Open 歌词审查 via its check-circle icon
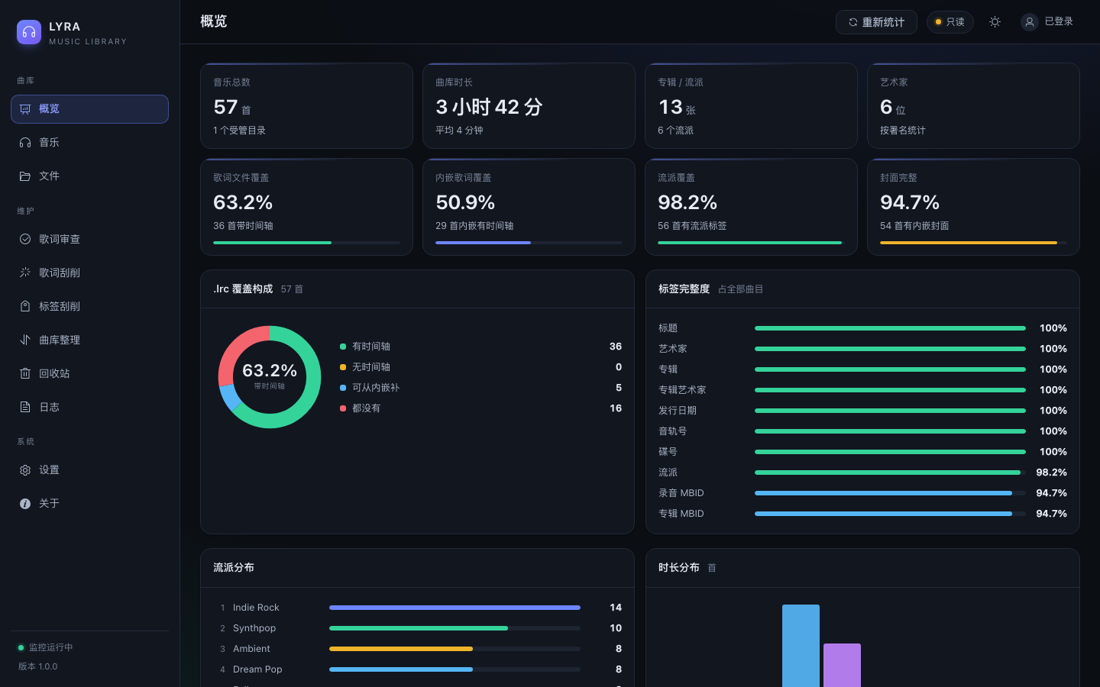Image resolution: width=1100 pixels, height=687 pixels. pos(25,239)
